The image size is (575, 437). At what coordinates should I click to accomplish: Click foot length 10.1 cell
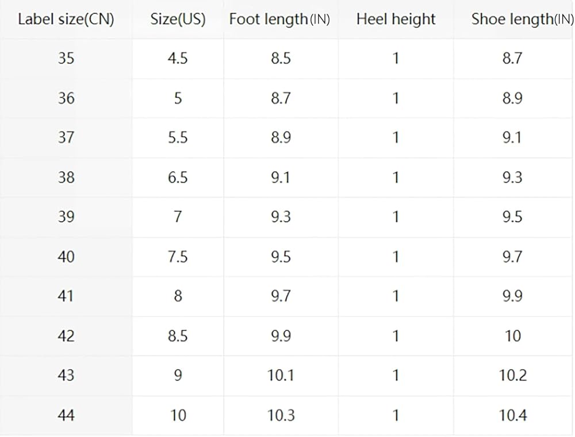[281, 375]
